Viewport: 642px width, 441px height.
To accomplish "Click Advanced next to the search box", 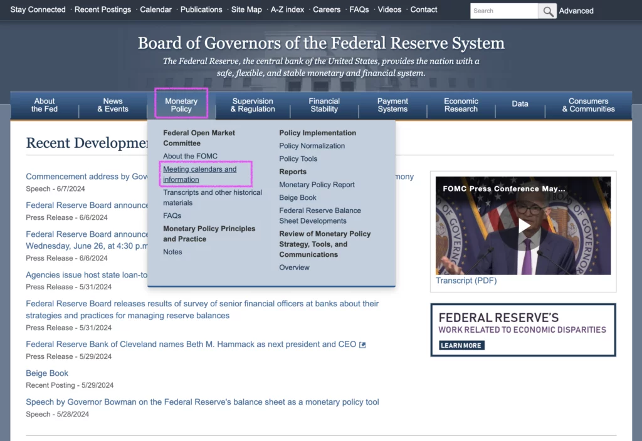I will pos(576,11).
